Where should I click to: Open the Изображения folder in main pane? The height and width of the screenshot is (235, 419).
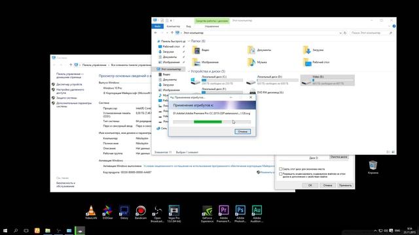pyautogui.click(x=205, y=62)
